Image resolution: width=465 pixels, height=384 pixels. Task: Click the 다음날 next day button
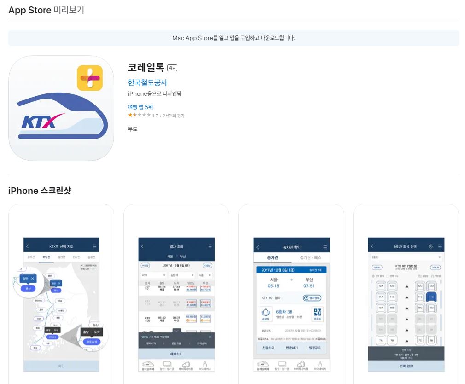[x=208, y=266]
